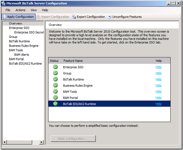
Task: Open Help link for BAM Tools feature
Action: [158, 92]
